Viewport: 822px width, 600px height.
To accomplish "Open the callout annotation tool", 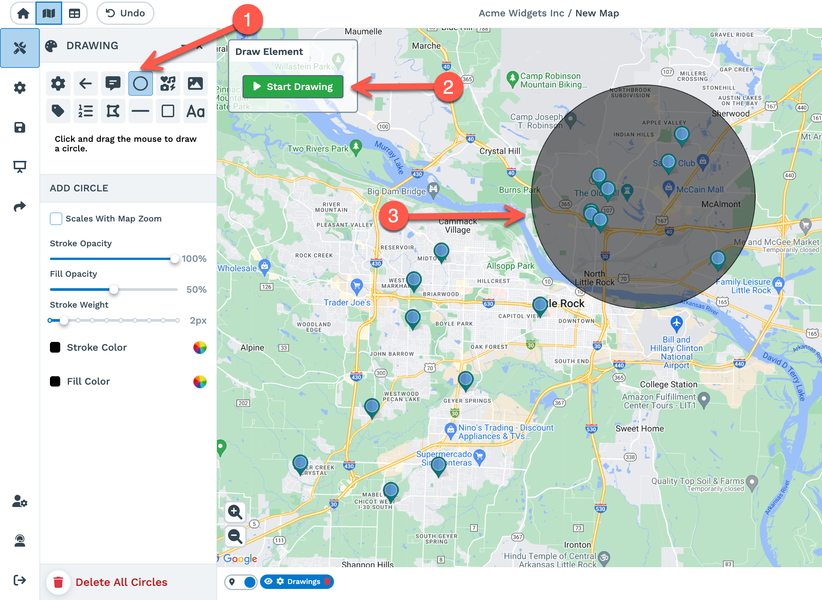I will (113, 83).
